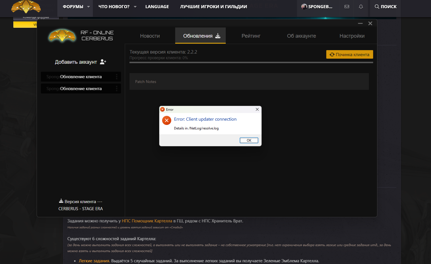Open the SPONGEB... user account menu
Image resolution: width=431 pixels, height=264 pixels.
coord(317,7)
